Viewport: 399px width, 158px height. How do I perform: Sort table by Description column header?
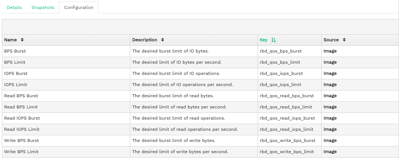coord(145,40)
